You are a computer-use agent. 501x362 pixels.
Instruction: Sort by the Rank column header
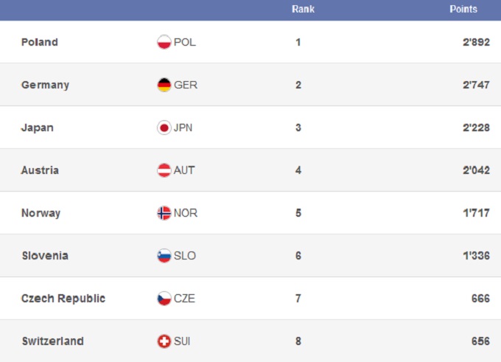tap(303, 10)
